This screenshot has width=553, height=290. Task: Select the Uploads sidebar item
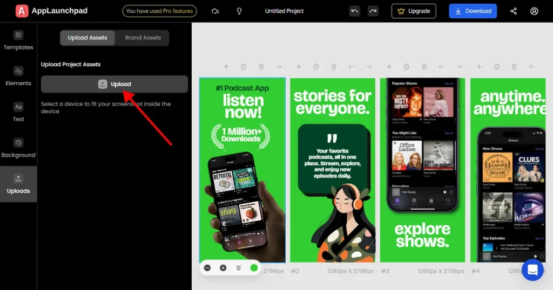(18, 184)
